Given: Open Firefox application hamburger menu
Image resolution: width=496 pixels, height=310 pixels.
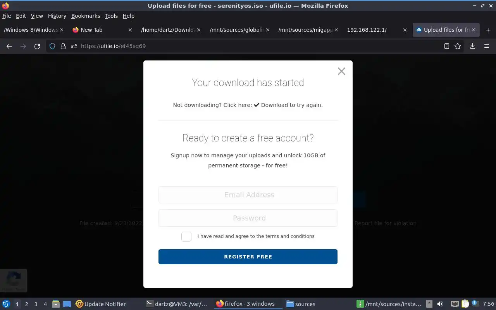Looking at the screenshot, I should pyautogui.click(x=487, y=46).
